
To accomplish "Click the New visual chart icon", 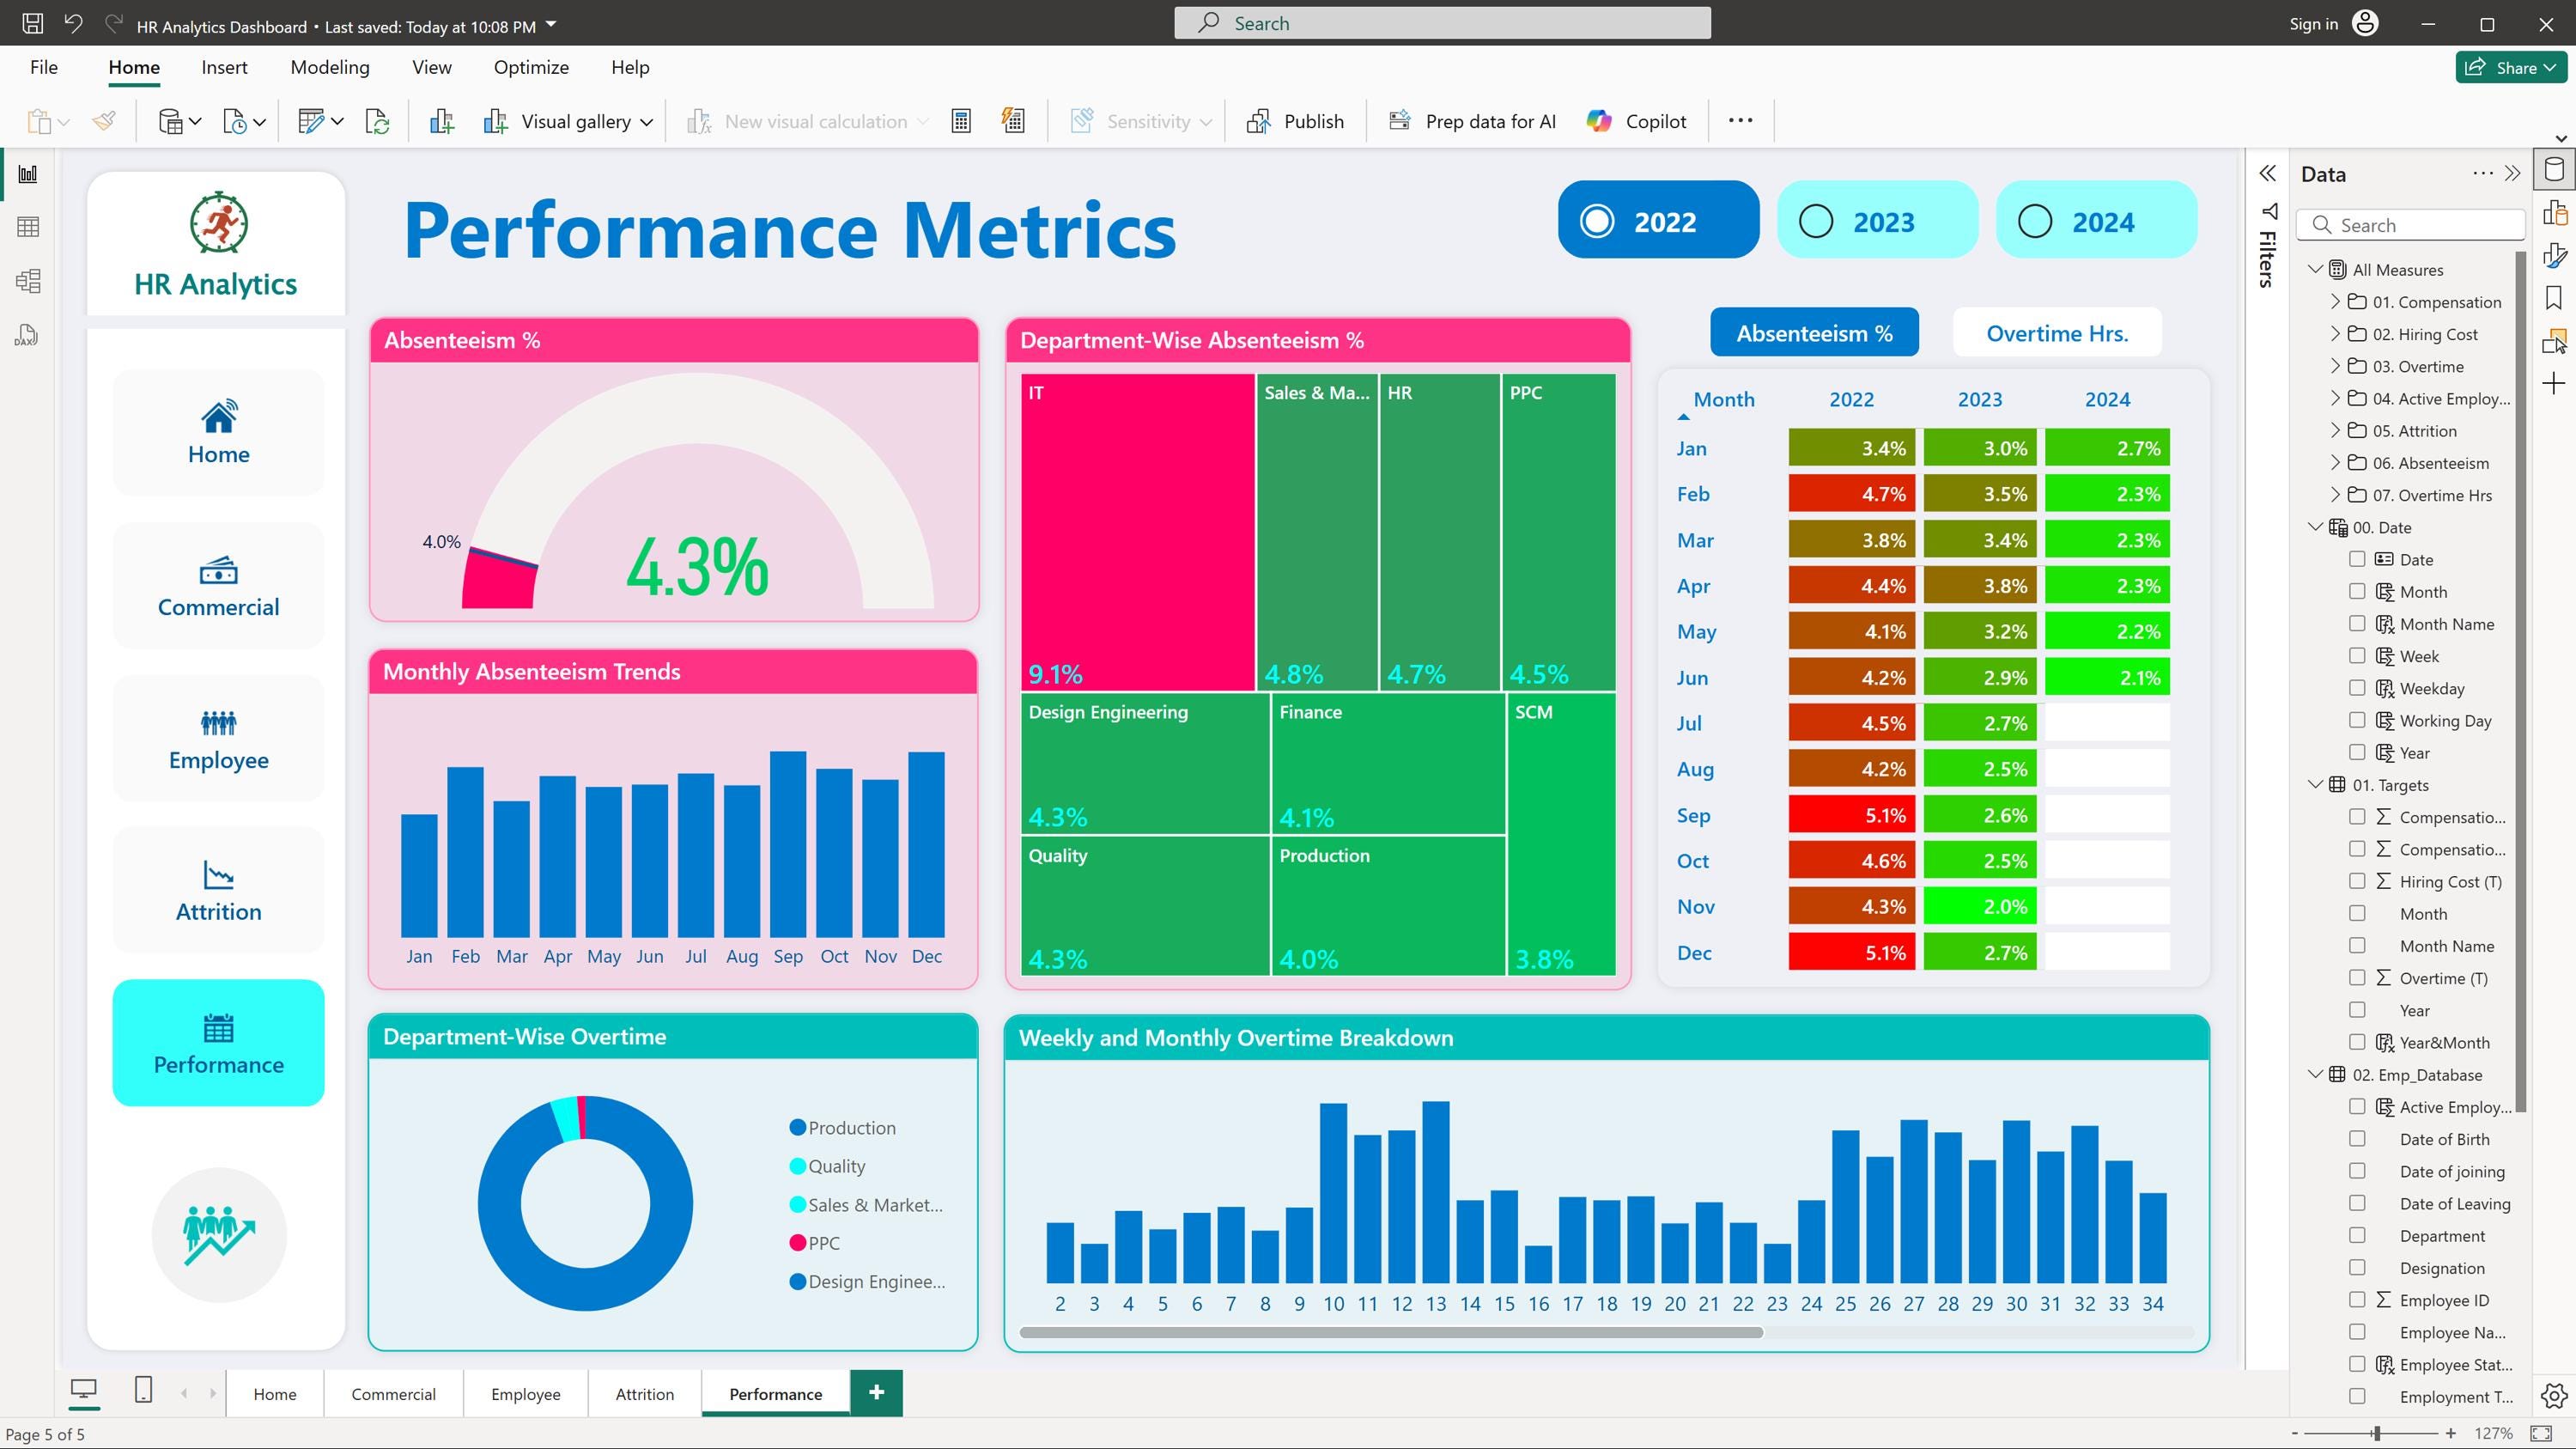I will [441, 121].
